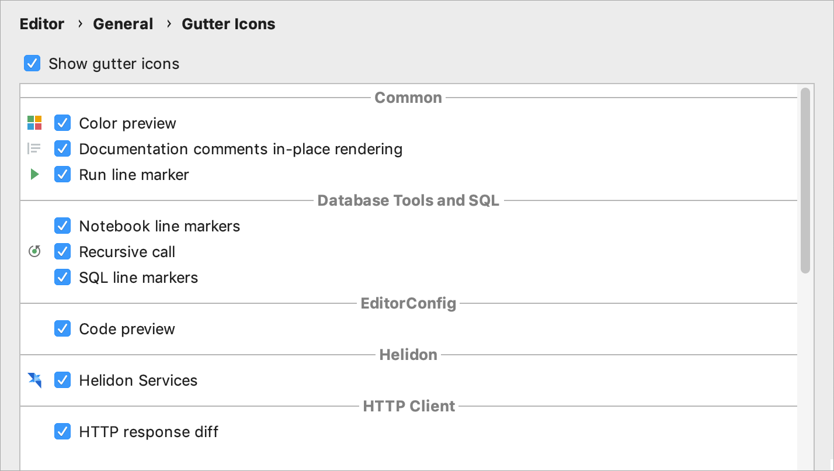Click the vertical scrollbar thumb
Viewport: 834px width, 471px height.
coord(805,181)
